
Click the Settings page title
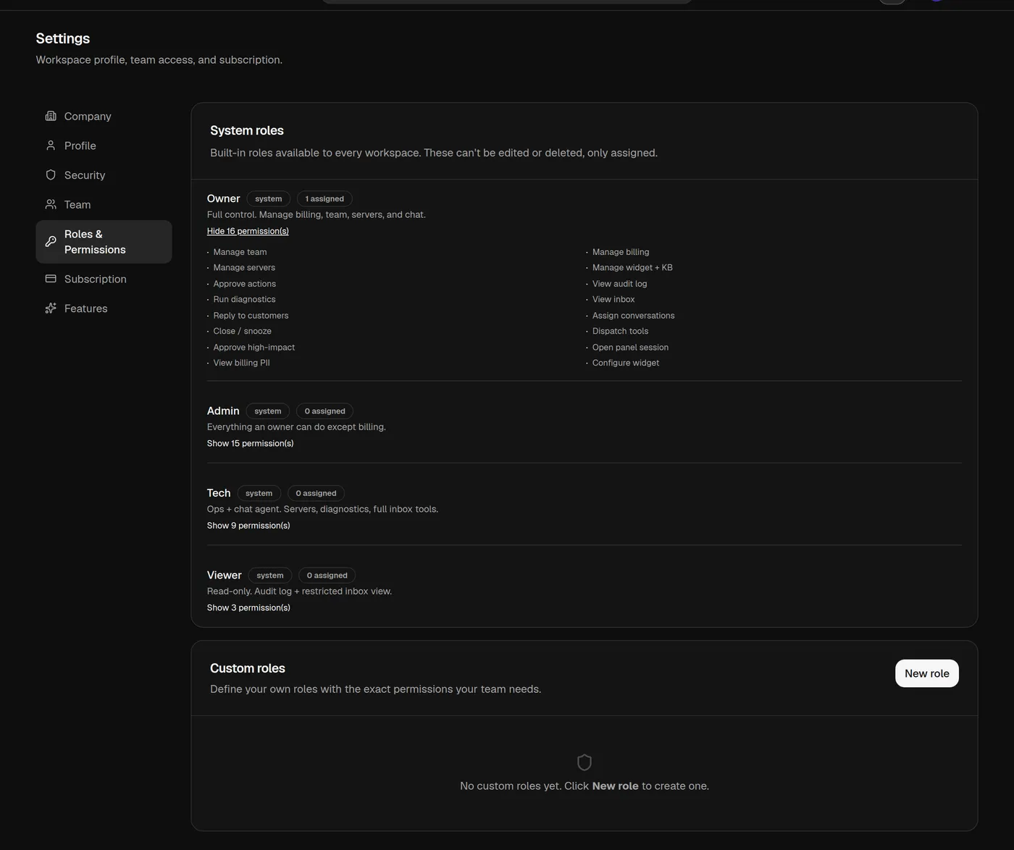[63, 38]
